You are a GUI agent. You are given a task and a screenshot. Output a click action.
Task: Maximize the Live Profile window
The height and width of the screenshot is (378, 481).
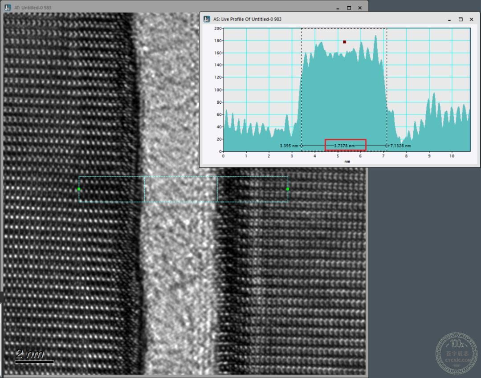pyautogui.click(x=461, y=19)
